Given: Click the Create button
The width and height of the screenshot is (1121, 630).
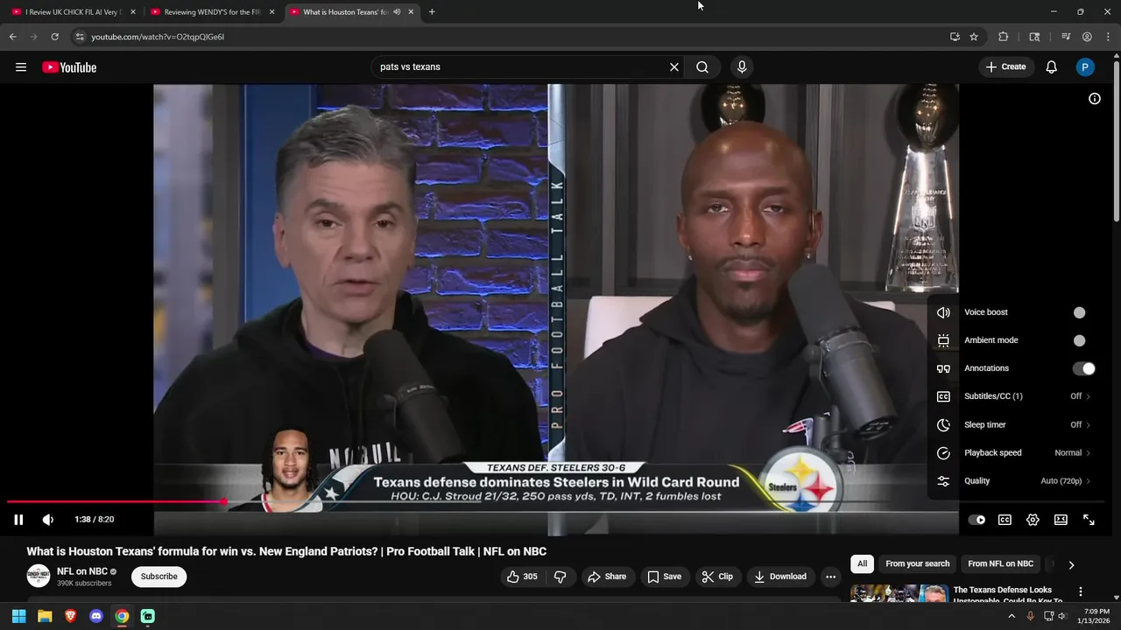Looking at the screenshot, I should click(x=1005, y=67).
